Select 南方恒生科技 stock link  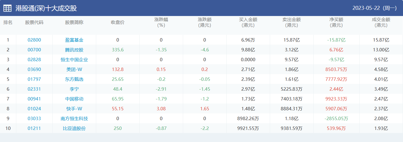coord(74,119)
